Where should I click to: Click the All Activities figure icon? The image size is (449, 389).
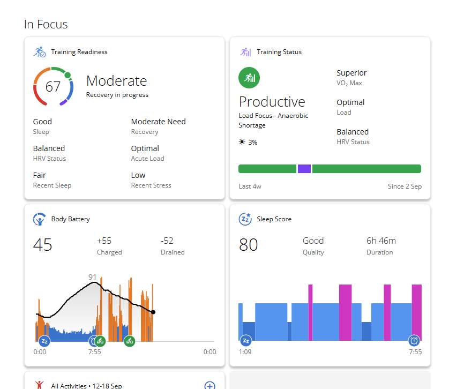(39, 385)
